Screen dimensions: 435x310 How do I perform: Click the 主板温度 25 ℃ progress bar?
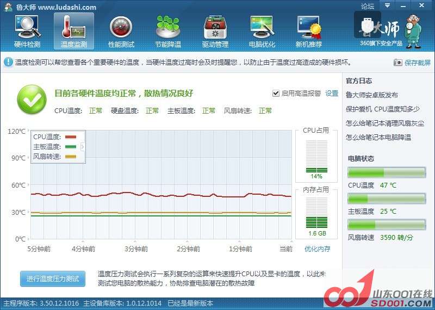[x=387, y=199]
